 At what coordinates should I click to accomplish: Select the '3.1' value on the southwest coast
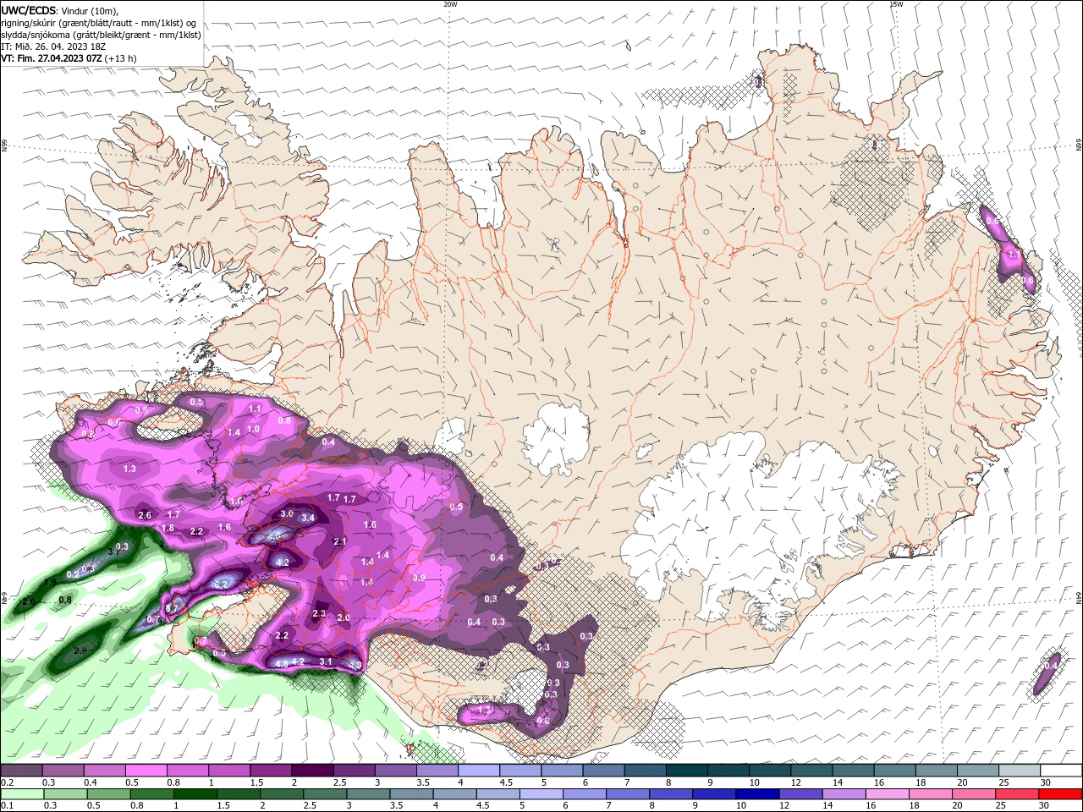[326, 661]
